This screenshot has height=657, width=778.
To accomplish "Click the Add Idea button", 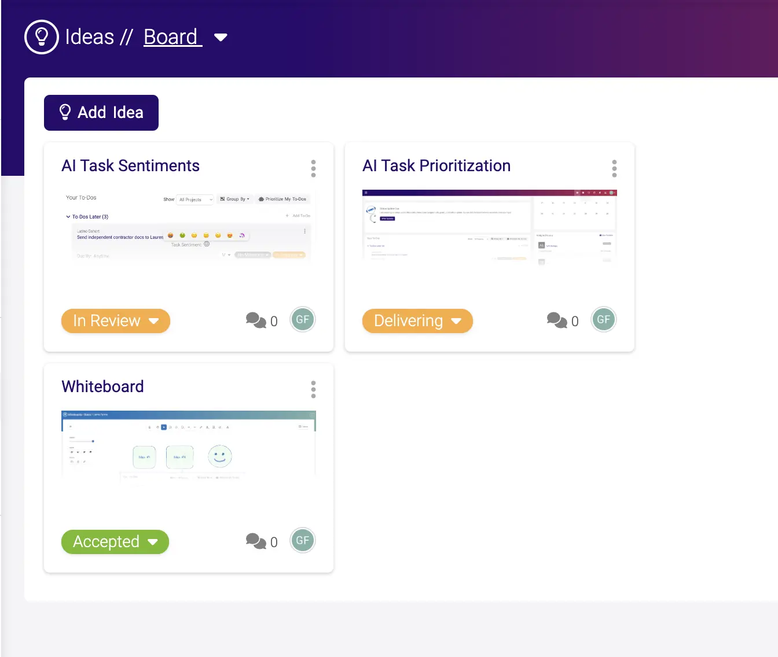I will pyautogui.click(x=101, y=113).
